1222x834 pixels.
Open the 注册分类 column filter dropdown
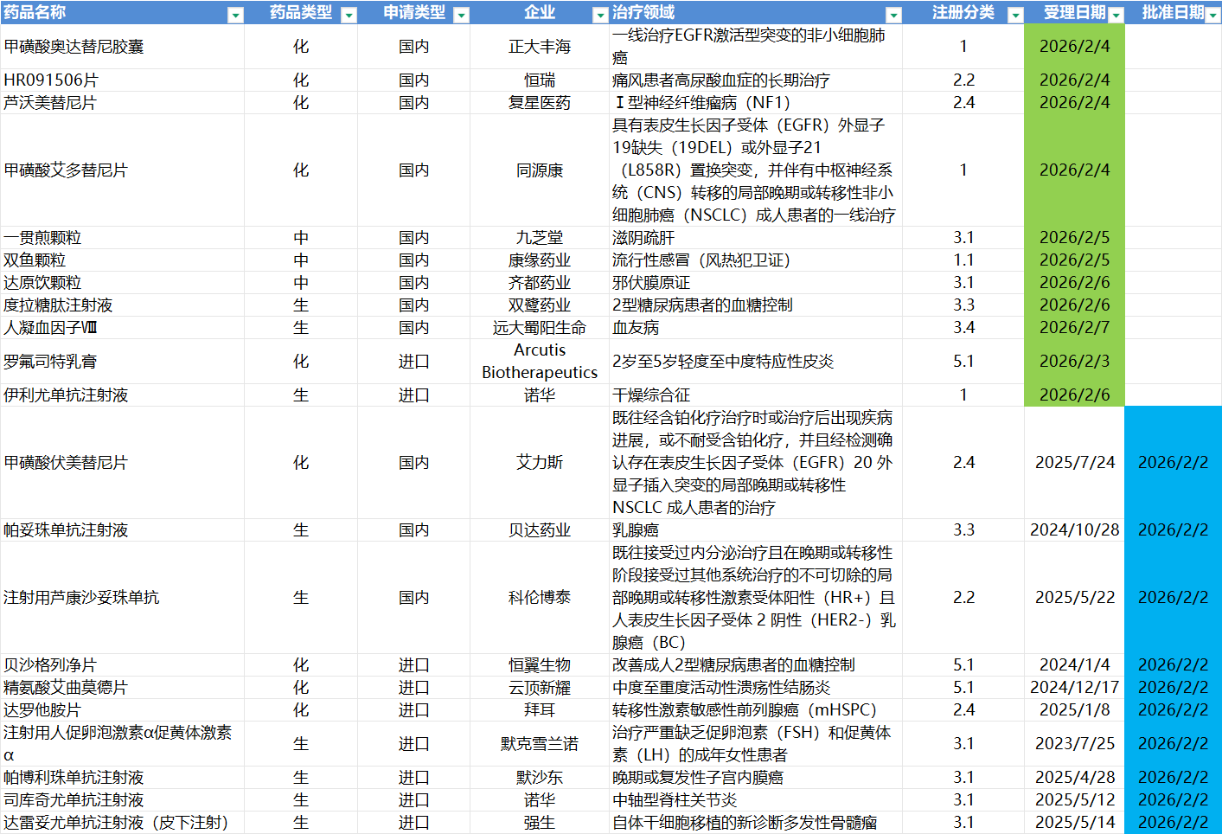(1015, 15)
